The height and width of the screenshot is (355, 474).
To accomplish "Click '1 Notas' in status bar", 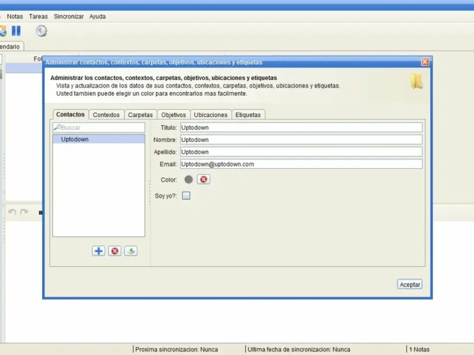I will 419,349.
